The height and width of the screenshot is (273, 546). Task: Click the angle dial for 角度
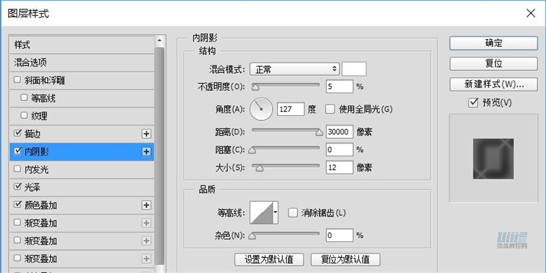[261, 109]
